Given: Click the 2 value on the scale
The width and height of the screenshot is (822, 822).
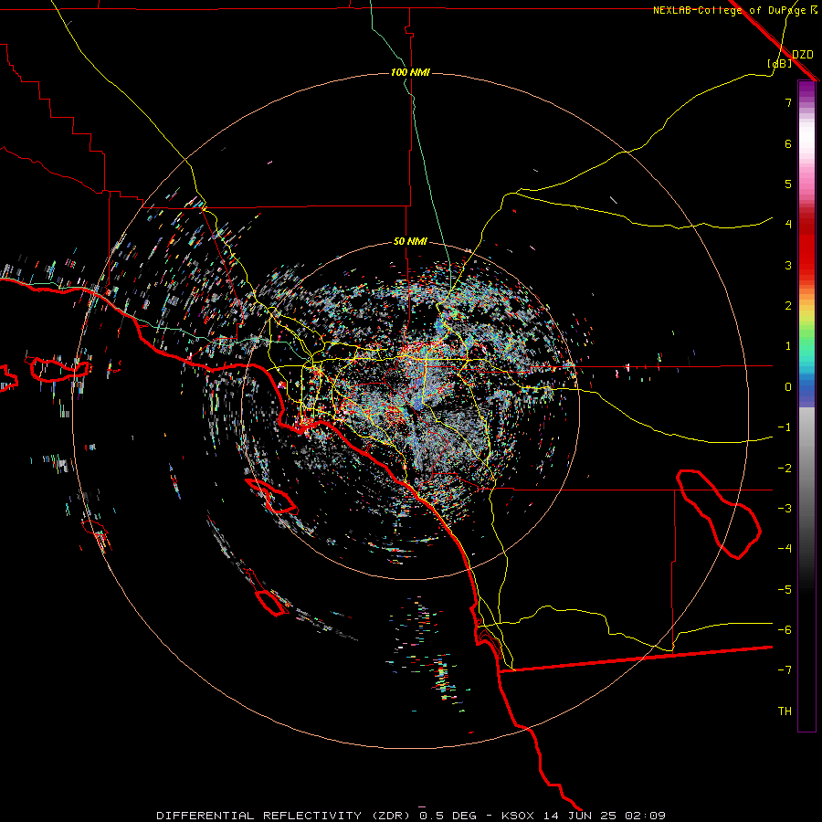Looking at the screenshot, I should coord(788,306).
